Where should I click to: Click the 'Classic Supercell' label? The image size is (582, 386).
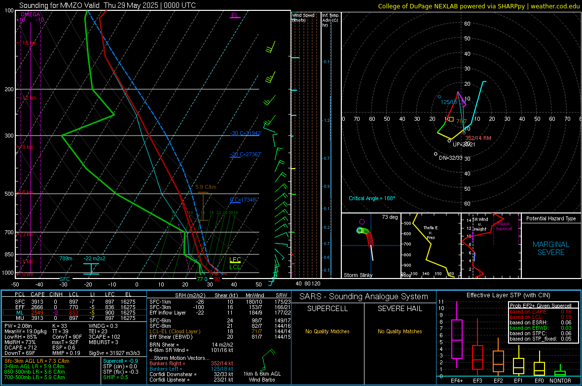click(504, 226)
